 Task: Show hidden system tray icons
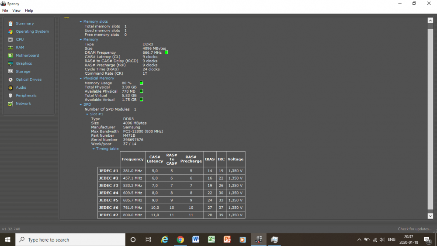click(359, 239)
